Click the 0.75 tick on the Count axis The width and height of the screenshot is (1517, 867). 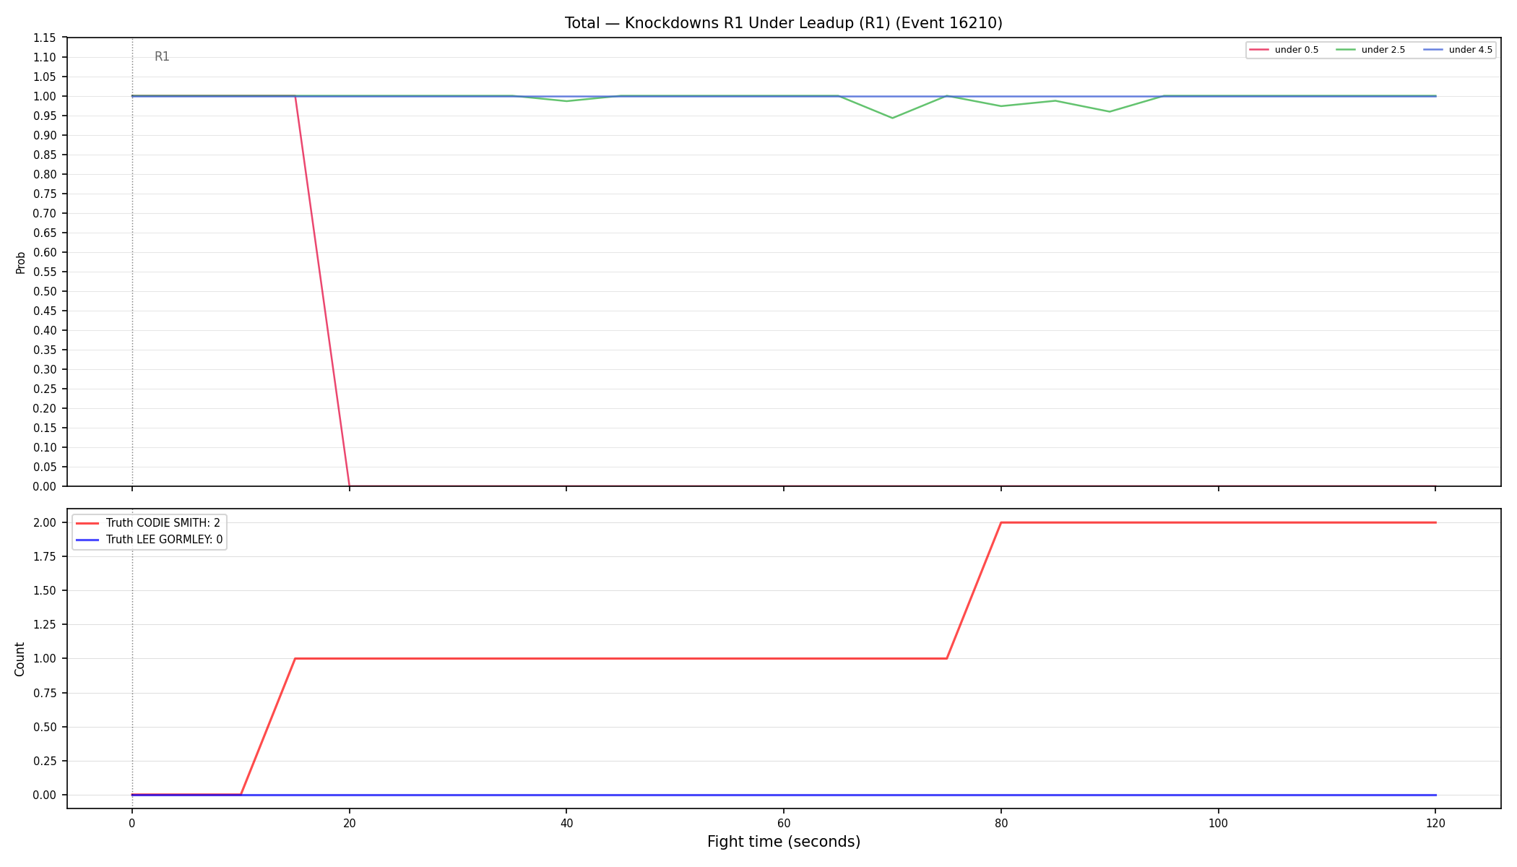[x=44, y=693]
